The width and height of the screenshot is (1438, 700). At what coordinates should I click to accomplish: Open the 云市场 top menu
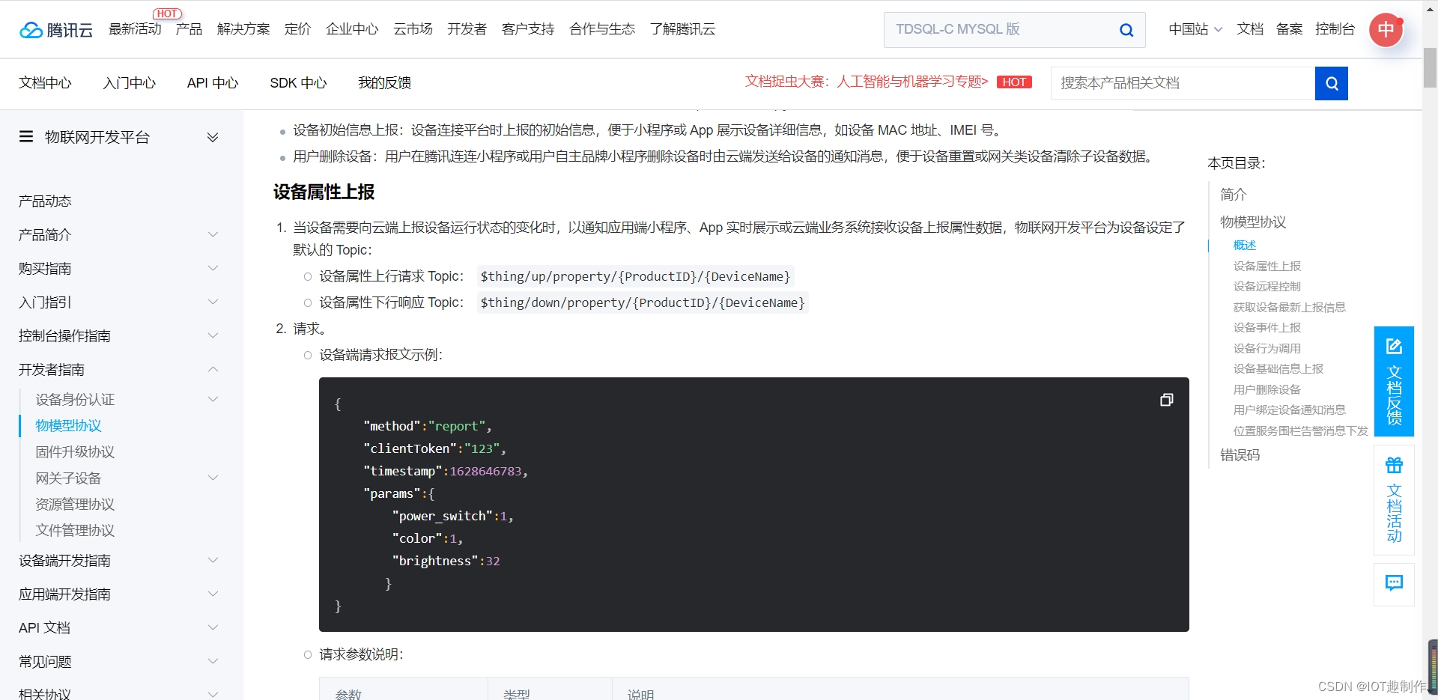413,29
